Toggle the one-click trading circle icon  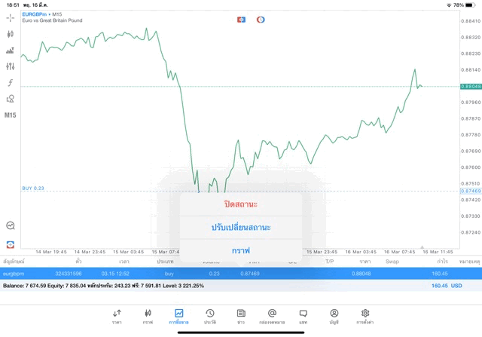pos(261,20)
